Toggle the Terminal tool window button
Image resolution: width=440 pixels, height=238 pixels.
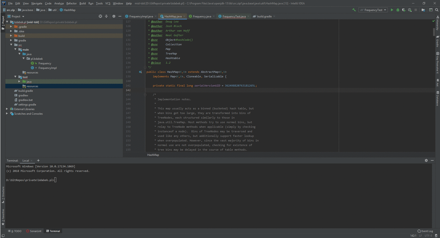53,231
